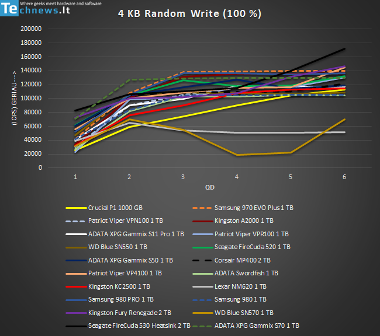Image resolution: width=380 pixels, height=336 pixels.
Task: Select the Samsung 980 1 TB legend entry
Action: (x=229, y=299)
